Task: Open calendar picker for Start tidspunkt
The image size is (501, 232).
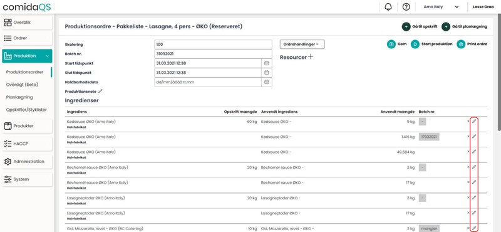Action: pos(267,63)
